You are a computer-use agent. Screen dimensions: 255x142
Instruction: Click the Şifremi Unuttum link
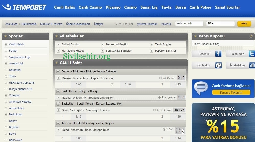pos(147,24)
